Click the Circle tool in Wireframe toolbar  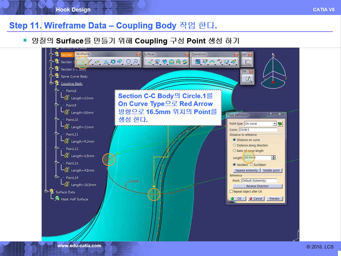pyautogui.click(x=128, y=62)
